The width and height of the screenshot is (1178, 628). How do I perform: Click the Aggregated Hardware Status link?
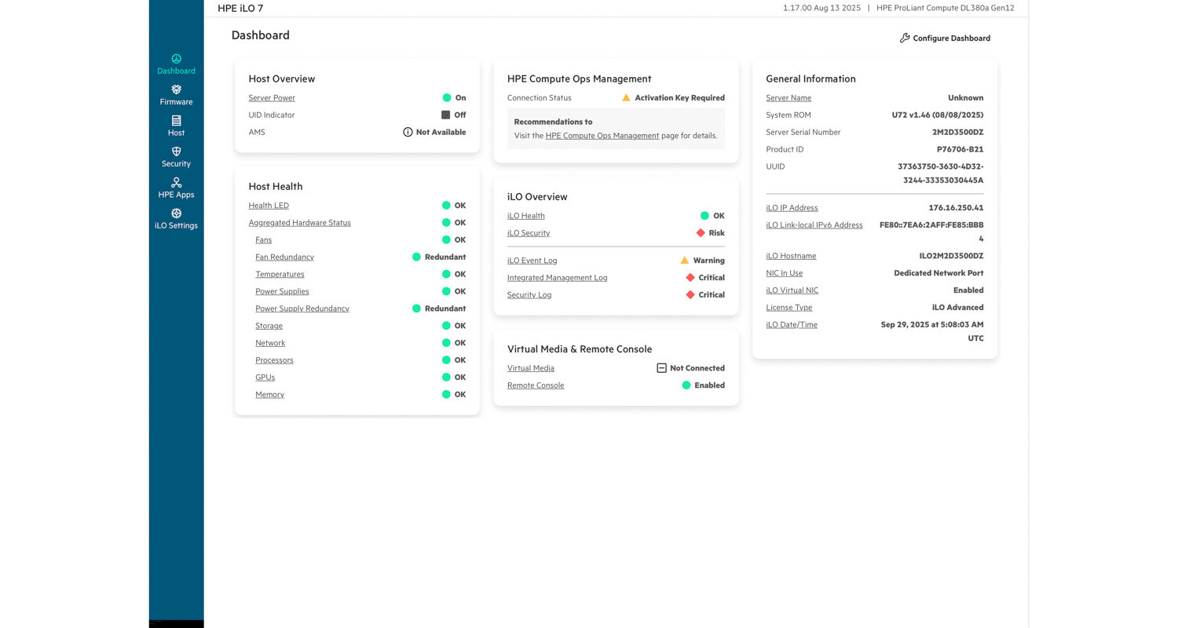coord(299,223)
